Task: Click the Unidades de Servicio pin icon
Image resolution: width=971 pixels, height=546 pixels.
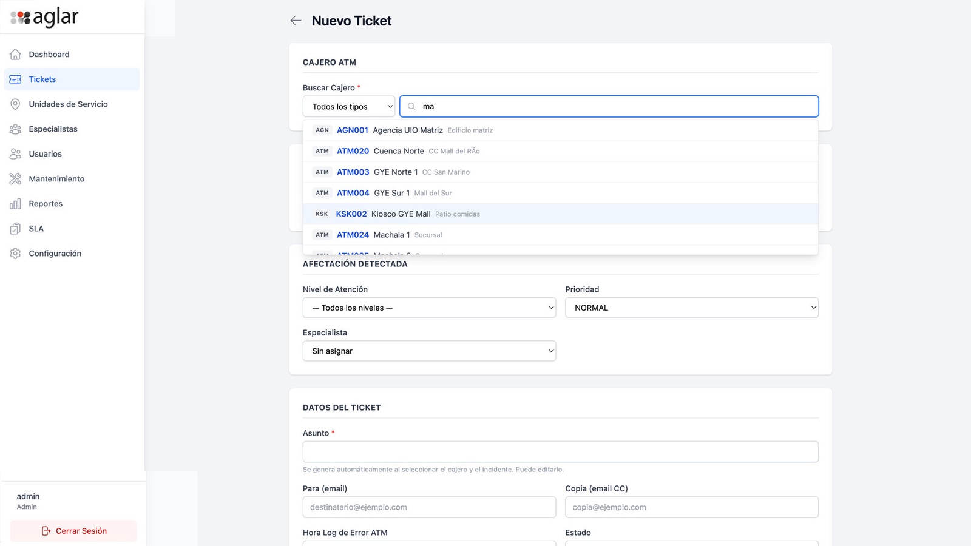Action: coord(15,104)
